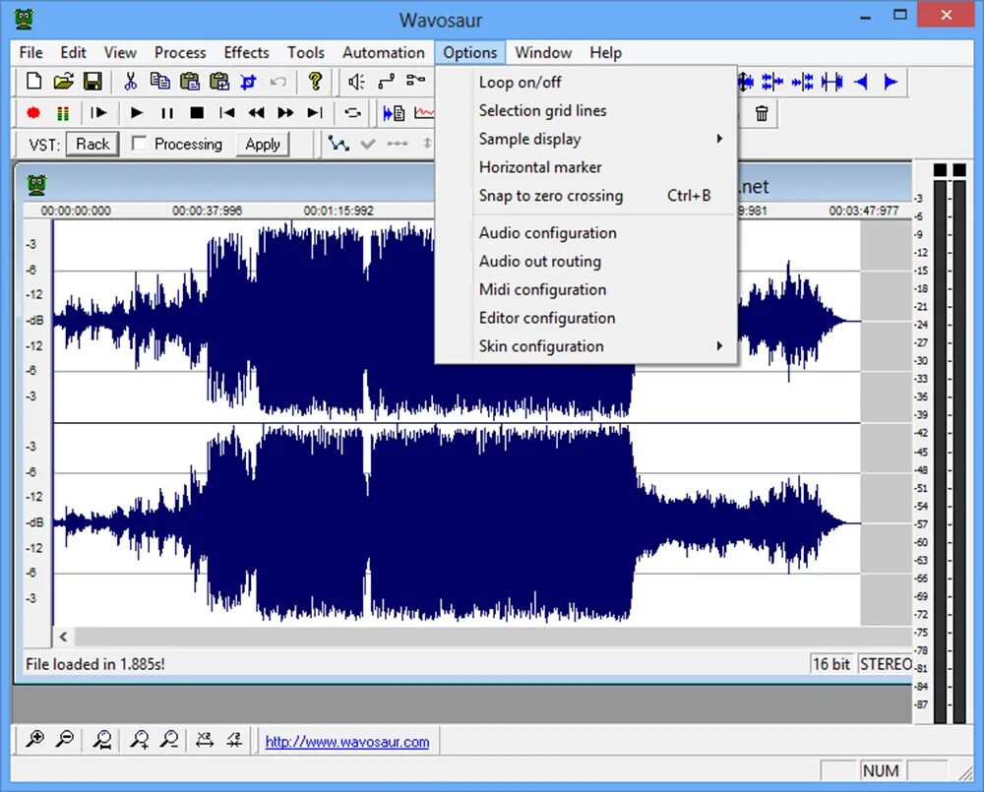Open the Process menu
This screenshot has width=984, height=792.
click(180, 53)
